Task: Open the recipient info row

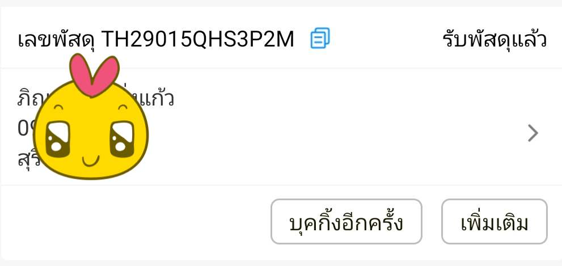Action: click(281, 126)
